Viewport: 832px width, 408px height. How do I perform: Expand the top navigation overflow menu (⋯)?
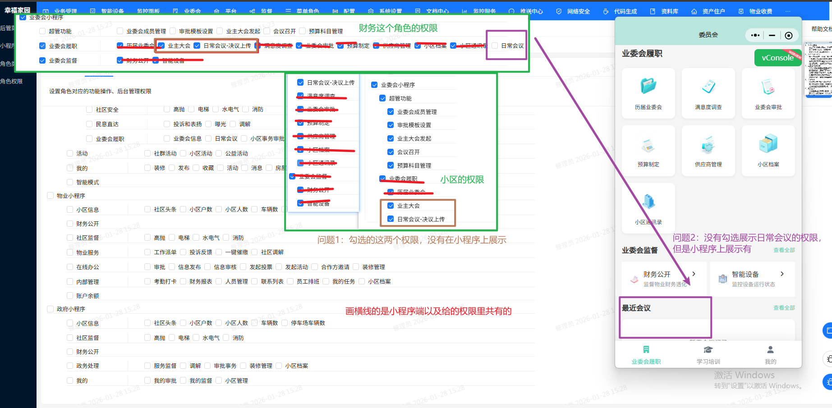(788, 11)
